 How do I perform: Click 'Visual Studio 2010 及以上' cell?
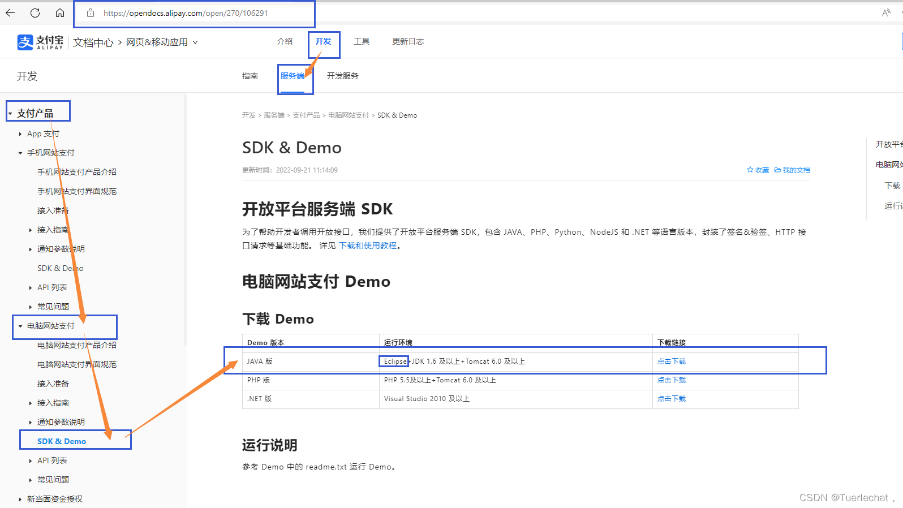point(516,399)
